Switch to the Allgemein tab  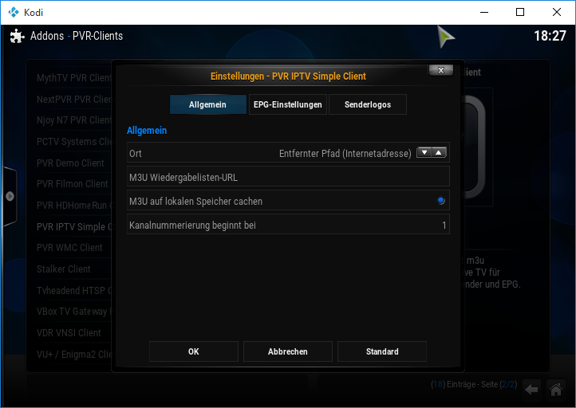(208, 104)
